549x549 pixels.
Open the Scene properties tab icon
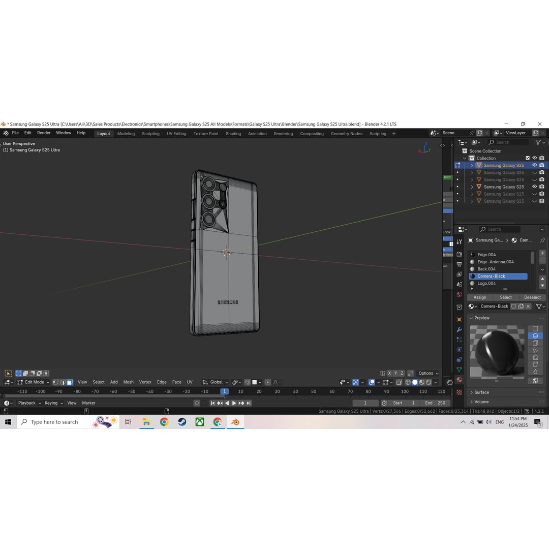(459, 284)
